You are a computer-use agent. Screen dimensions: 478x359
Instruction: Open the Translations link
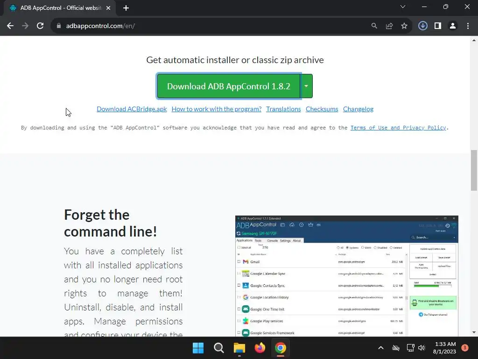click(283, 109)
